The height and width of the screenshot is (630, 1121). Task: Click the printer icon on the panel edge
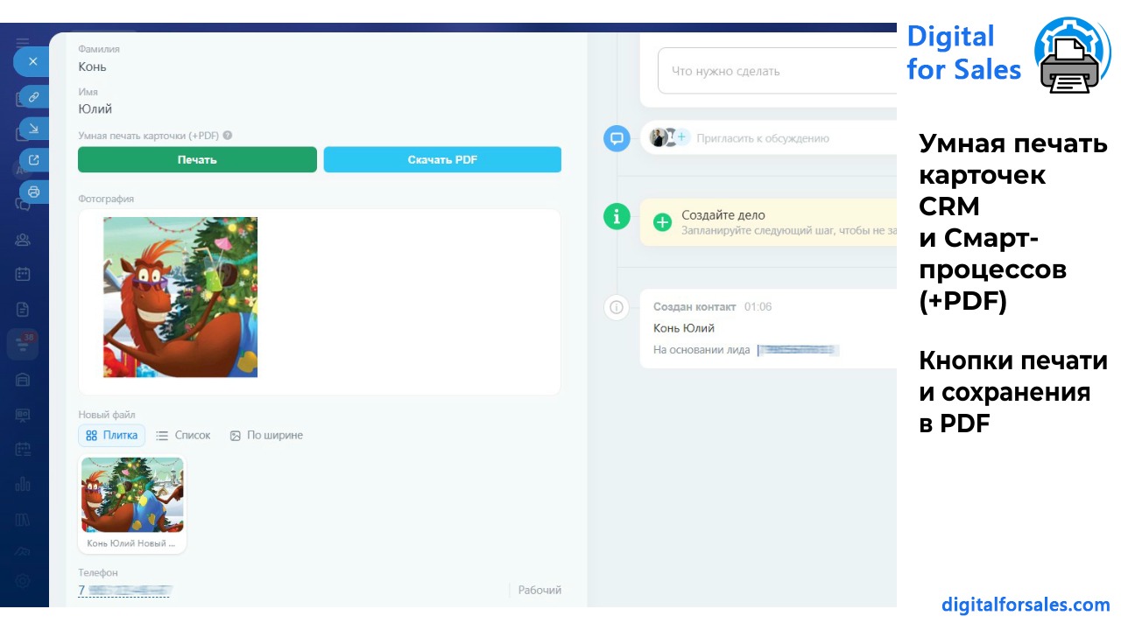pos(33,192)
